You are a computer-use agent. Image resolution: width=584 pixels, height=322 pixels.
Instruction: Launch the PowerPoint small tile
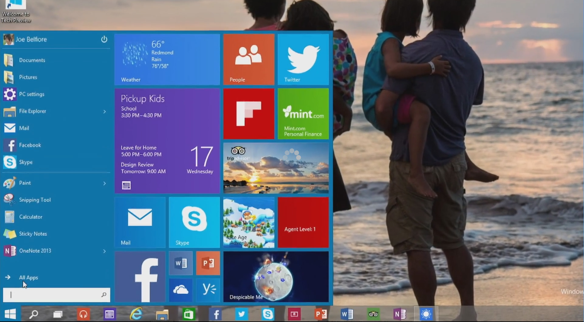(x=208, y=263)
